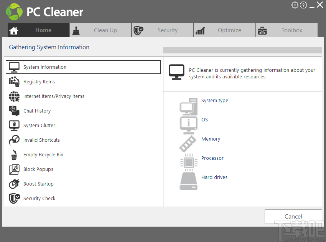326x242 pixels.
Task: Select the Block Popups entry
Action: (83, 169)
